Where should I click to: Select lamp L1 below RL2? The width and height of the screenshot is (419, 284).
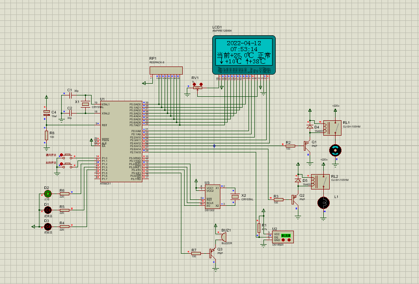click(x=323, y=203)
